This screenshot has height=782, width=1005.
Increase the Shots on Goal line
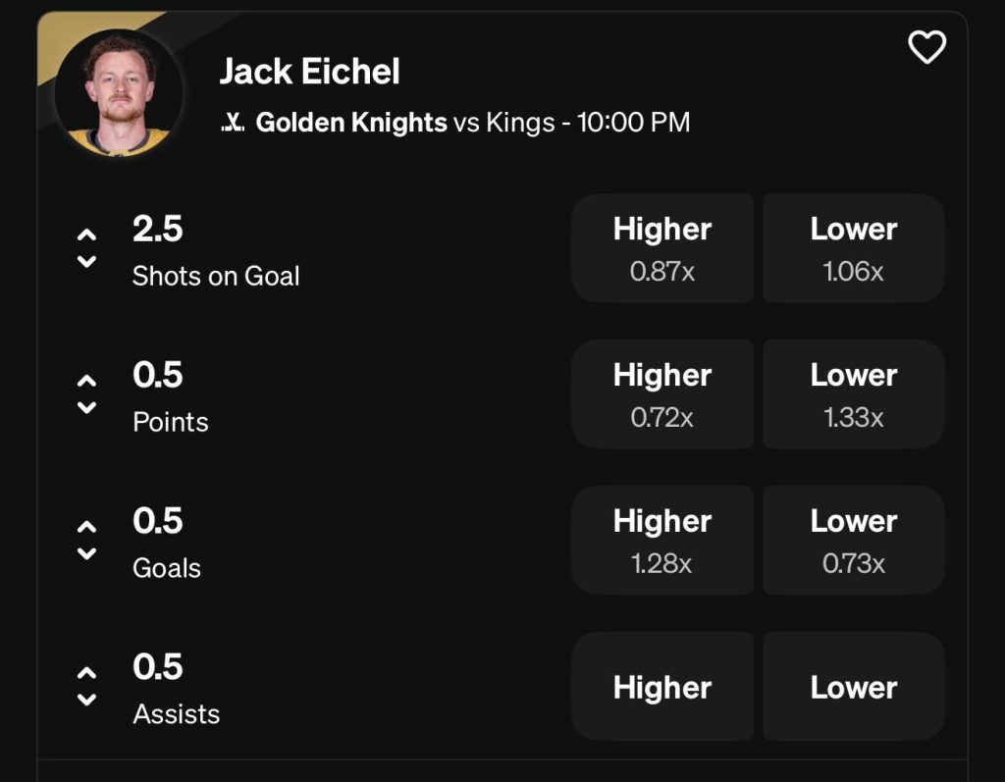87,235
